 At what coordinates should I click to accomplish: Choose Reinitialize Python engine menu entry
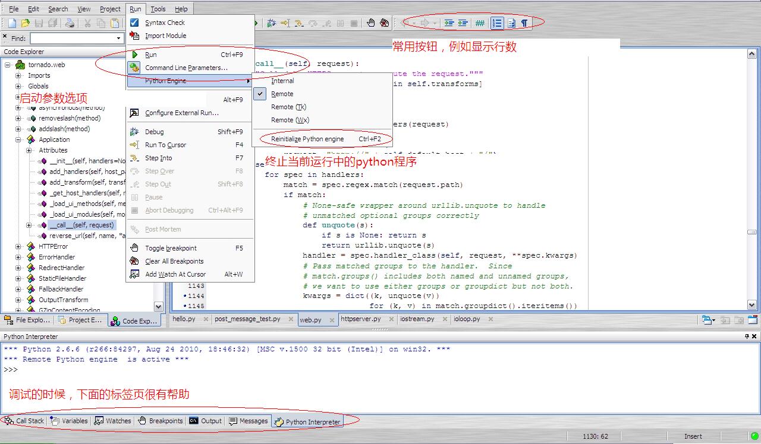click(307, 139)
